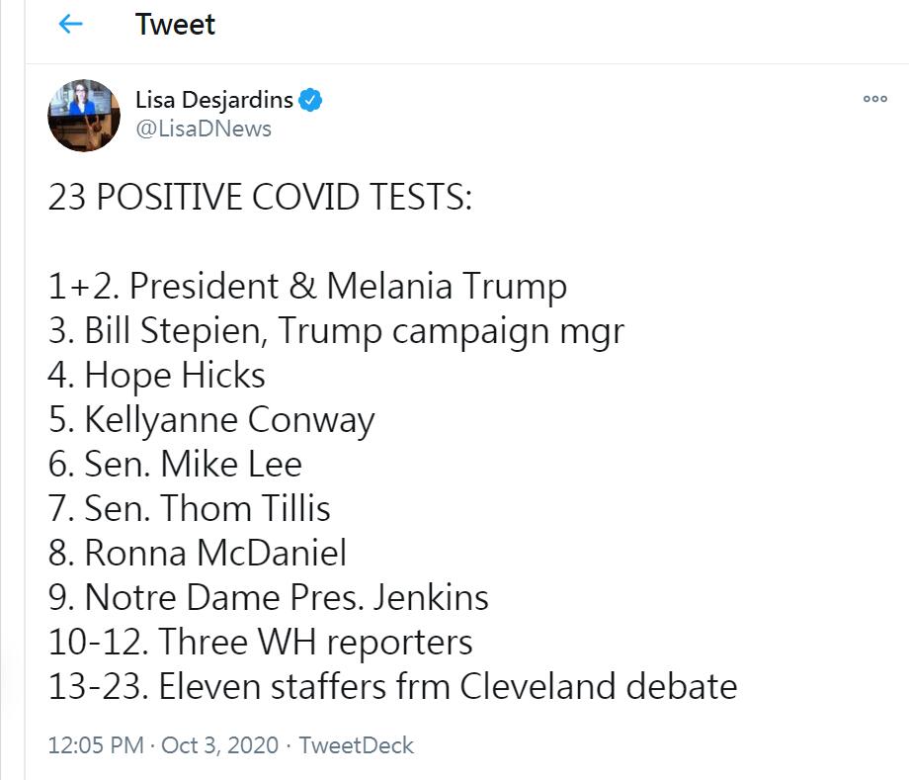Image resolution: width=909 pixels, height=780 pixels.
Task: Click the 'Ronna McDaniel' tweet line
Action: [198, 554]
